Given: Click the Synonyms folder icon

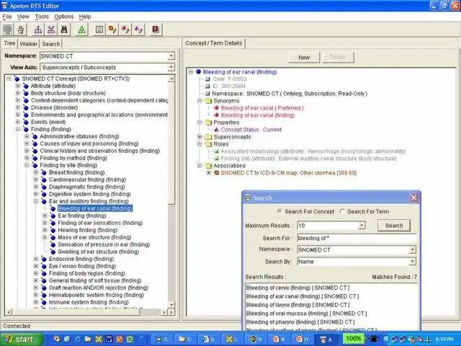Looking at the screenshot, I should tap(208, 101).
